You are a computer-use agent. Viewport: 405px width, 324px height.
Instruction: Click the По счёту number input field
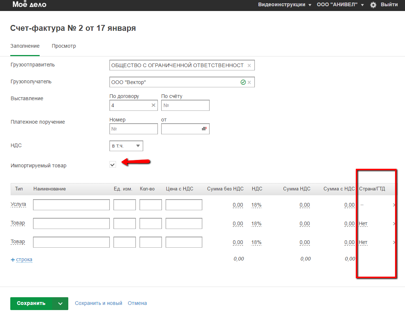[x=185, y=105]
